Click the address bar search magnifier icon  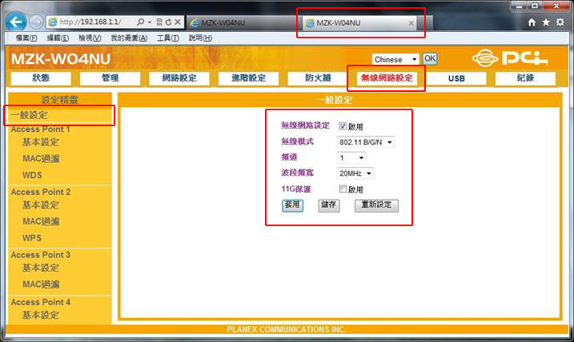pyautogui.click(x=141, y=22)
